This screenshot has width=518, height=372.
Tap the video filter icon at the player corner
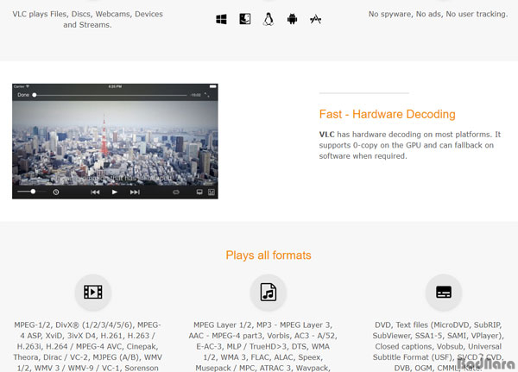tap(212, 192)
